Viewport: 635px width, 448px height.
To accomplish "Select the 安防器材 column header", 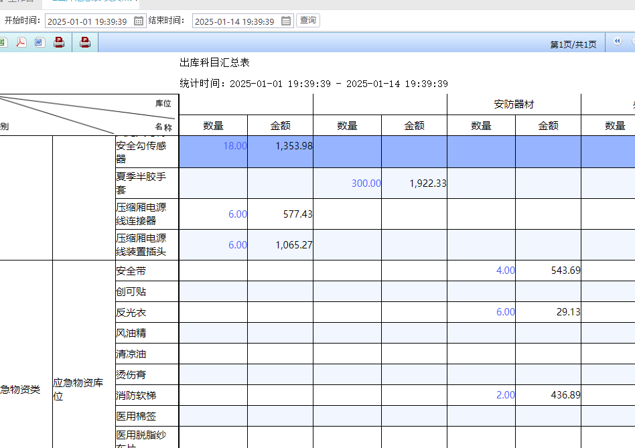I will tap(514, 104).
